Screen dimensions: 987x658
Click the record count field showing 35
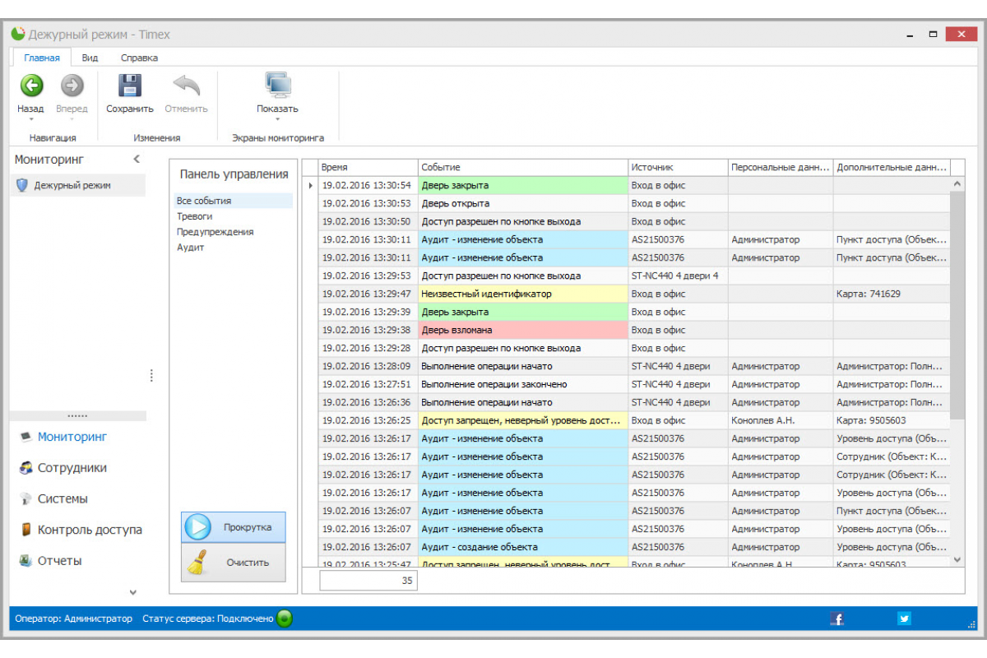(x=368, y=581)
